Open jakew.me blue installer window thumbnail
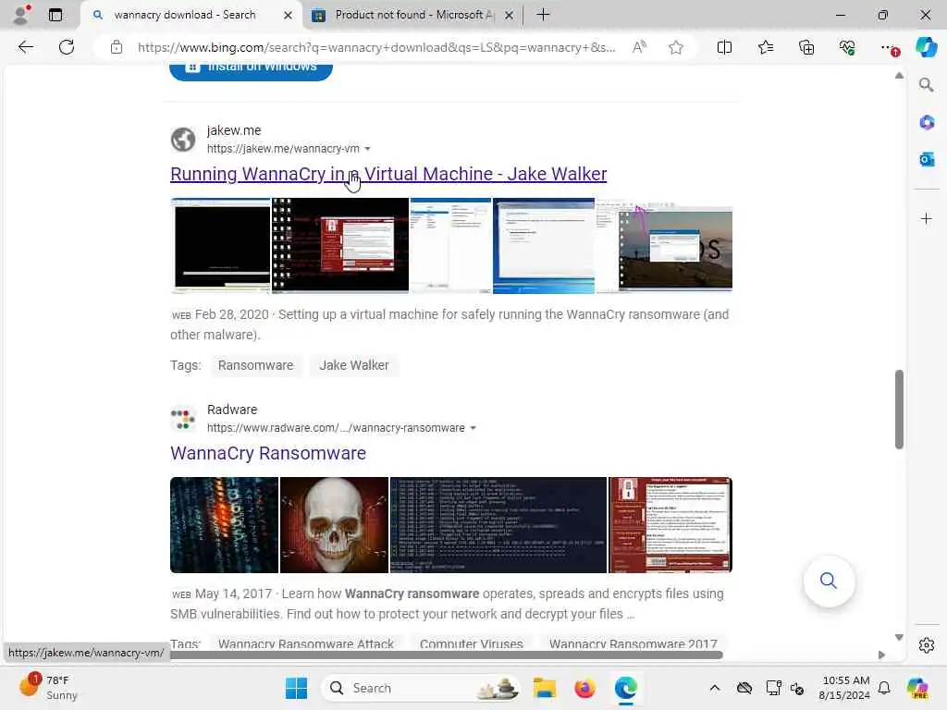947x710 pixels. tap(544, 245)
